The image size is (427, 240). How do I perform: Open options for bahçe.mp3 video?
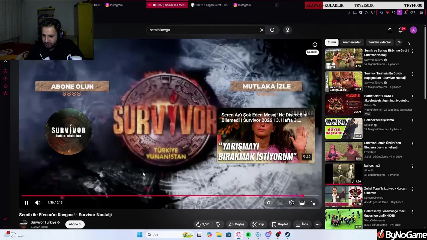pos(413,166)
